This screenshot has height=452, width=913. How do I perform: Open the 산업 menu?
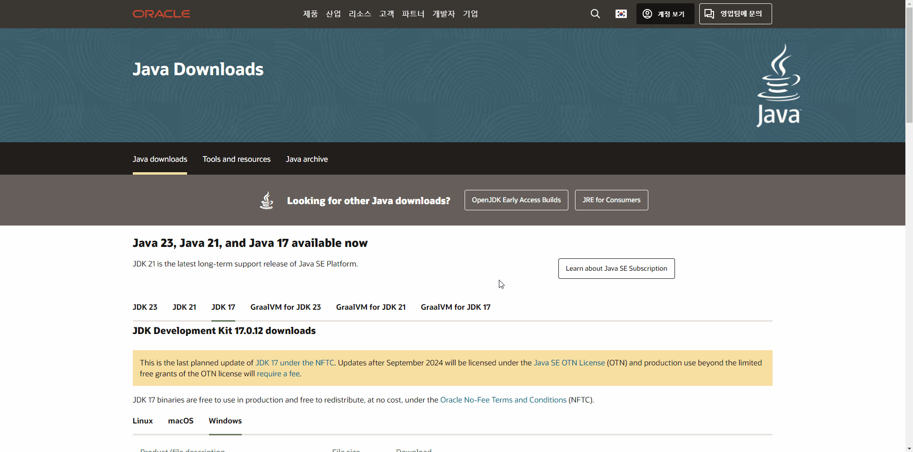[333, 14]
